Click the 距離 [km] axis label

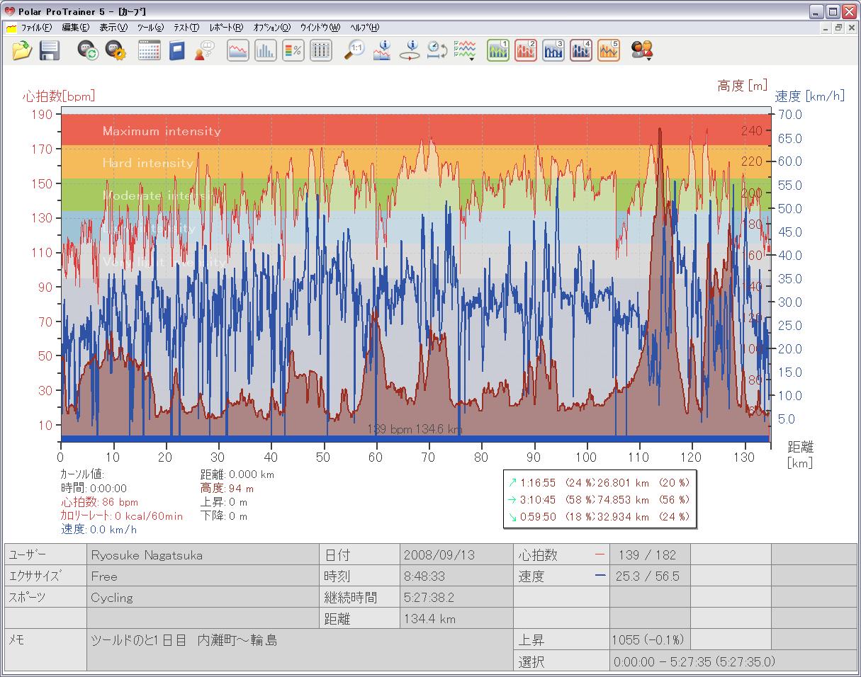[x=801, y=455]
